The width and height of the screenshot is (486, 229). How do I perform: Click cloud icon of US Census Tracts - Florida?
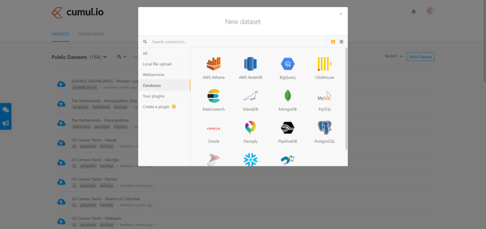[x=61, y=182]
